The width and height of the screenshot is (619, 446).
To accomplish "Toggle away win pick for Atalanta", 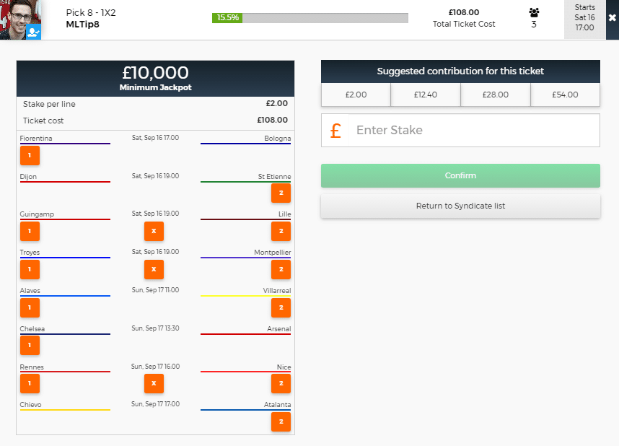I will click(281, 421).
